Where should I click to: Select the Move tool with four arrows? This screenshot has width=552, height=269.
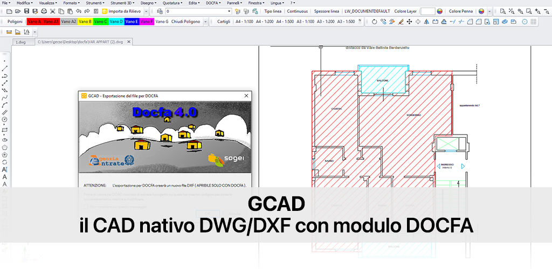tap(409, 22)
